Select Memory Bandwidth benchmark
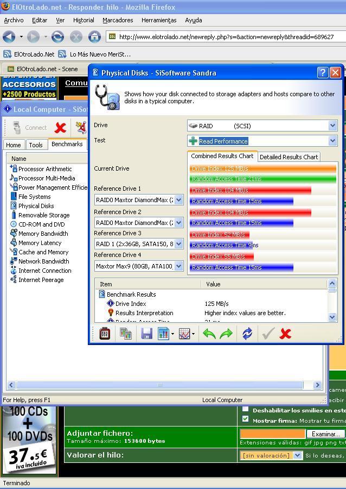This screenshot has height=489, width=346. click(x=43, y=234)
